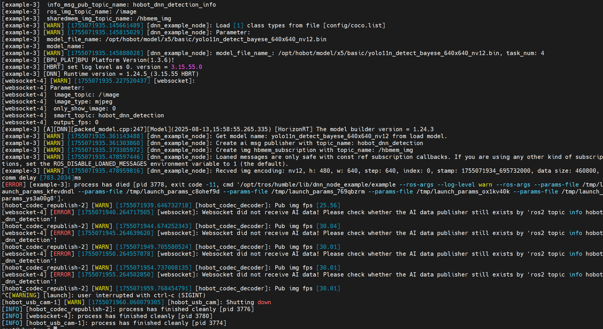603x329 pixels.
Task: Click the magenta 3.15.55.0 version text
Action: (186, 67)
